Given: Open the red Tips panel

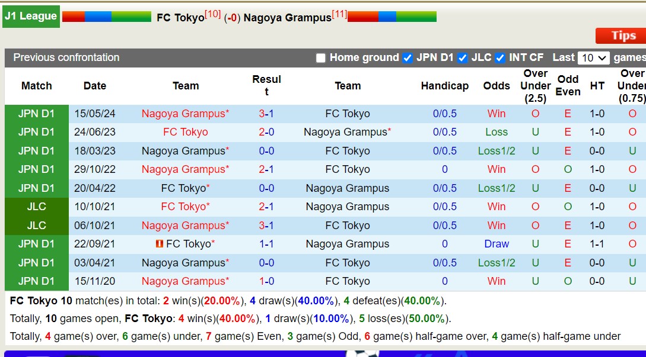Looking at the screenshot, I should click(x=623, y=36).
